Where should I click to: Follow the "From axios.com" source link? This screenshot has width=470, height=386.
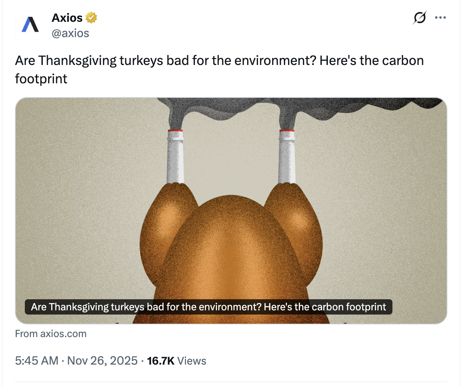coord(51,334)
